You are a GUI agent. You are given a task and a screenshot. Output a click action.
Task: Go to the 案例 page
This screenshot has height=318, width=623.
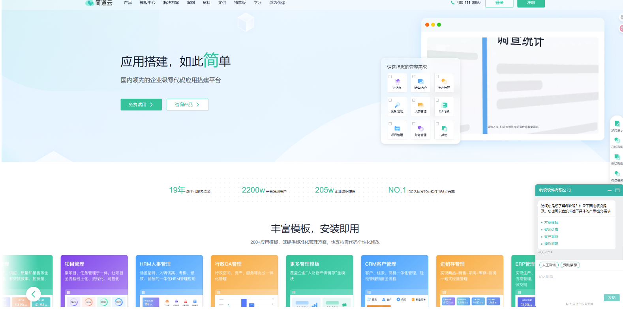coord(191,3)
